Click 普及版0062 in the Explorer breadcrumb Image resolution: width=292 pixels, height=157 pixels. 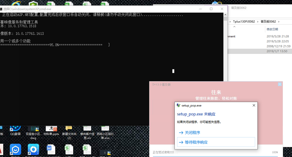coord(268,21)
